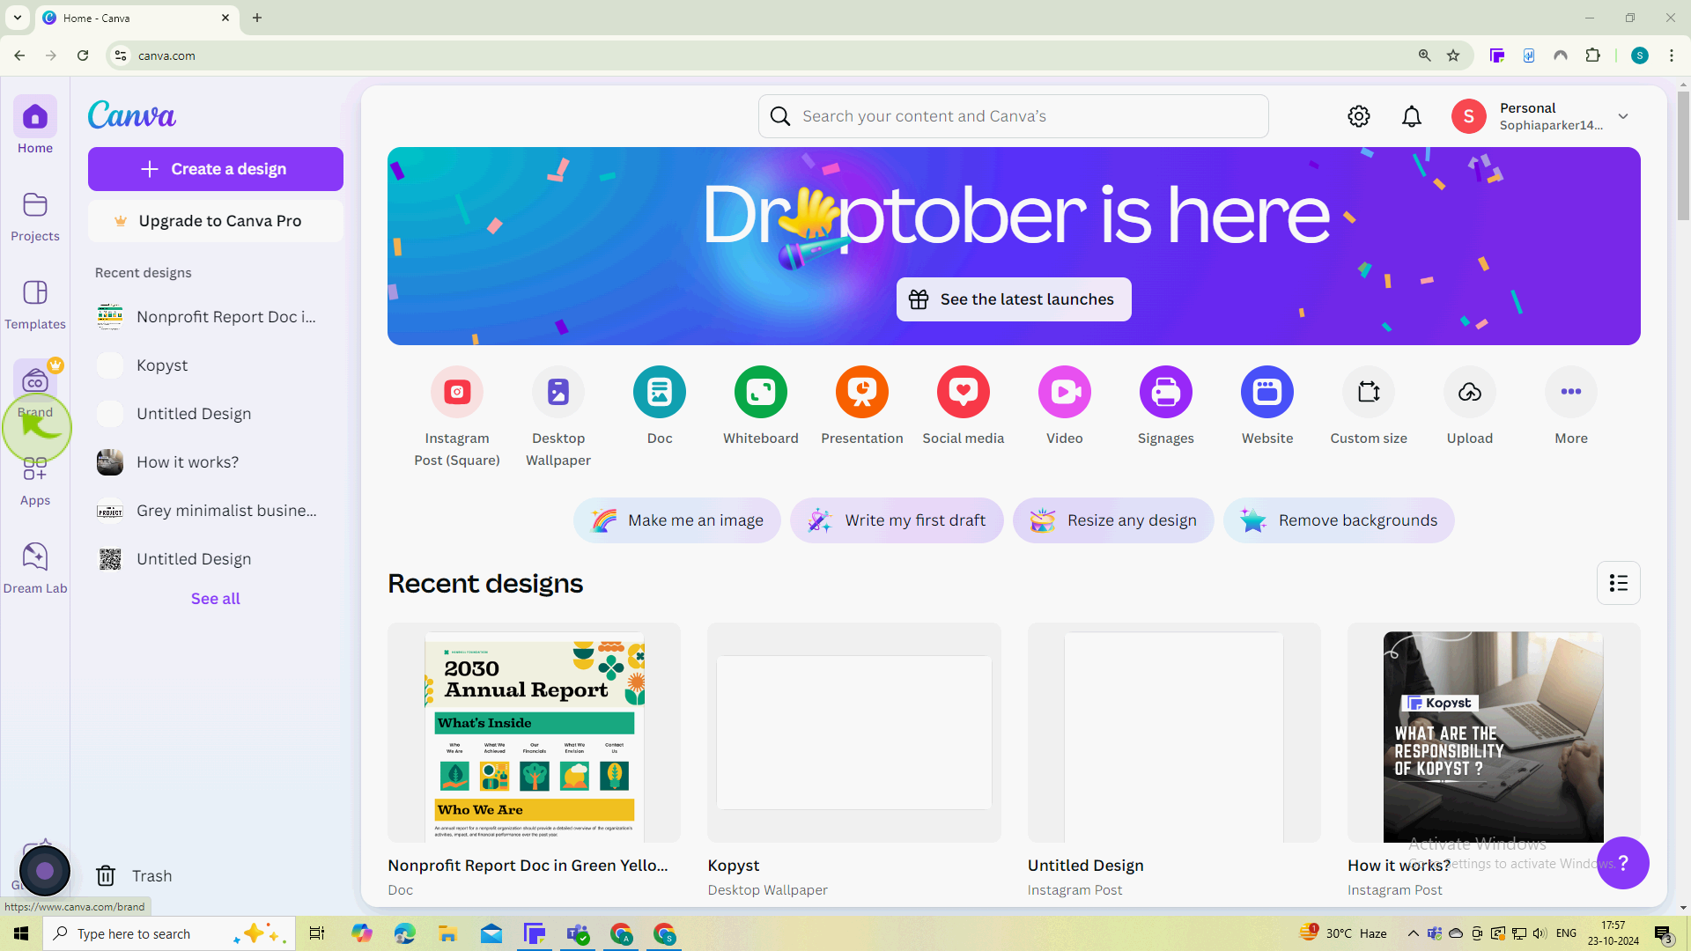Screen dimensions: 1691x951
Task: Open File Explorer from the taskbar
Action: [x=447, y=933]
